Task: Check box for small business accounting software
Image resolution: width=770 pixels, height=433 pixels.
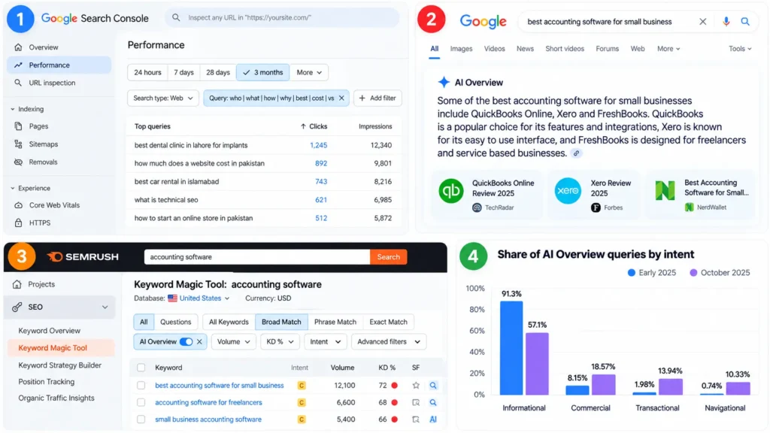Action: click(x=141, y=419)
